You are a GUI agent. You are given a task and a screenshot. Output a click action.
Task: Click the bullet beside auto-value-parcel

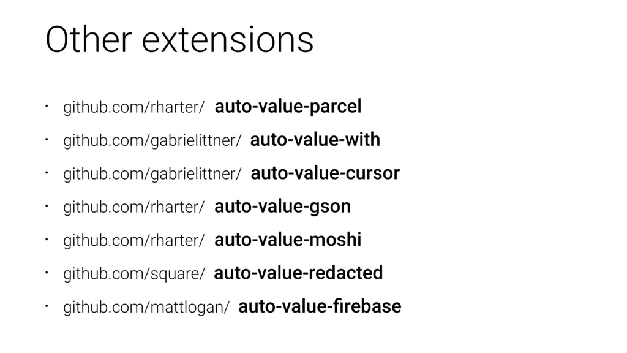click(47, 106)
